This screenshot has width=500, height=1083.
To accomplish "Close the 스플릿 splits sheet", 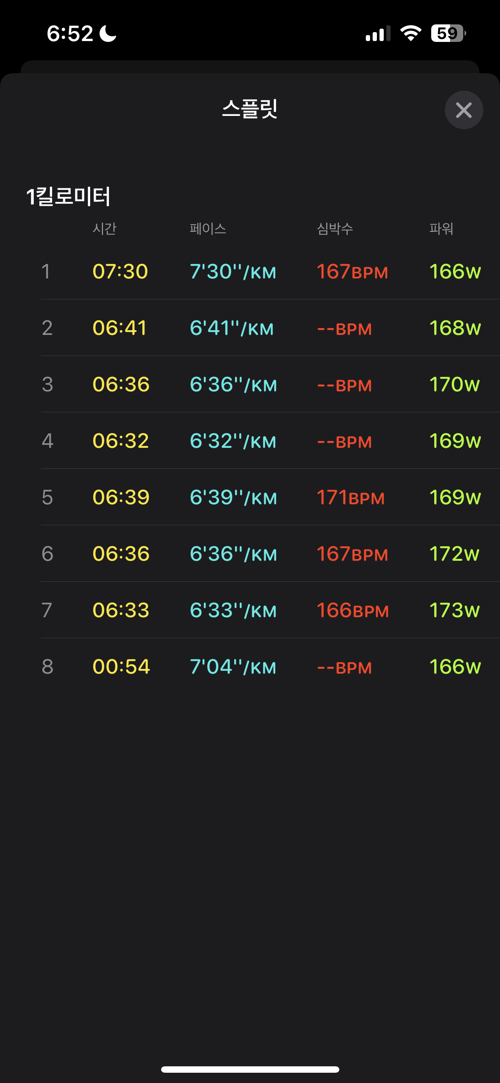I will (x=464, y=110).
